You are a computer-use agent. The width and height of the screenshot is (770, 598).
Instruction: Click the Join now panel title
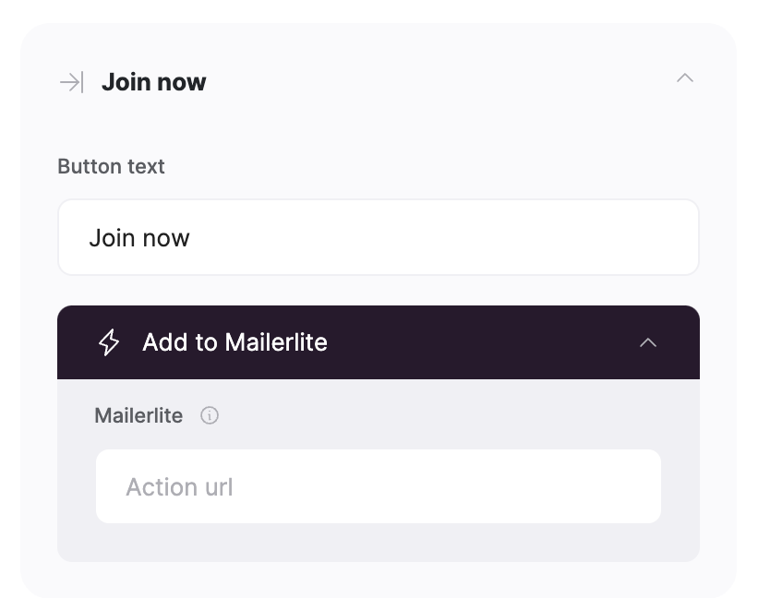click(154, 81)
